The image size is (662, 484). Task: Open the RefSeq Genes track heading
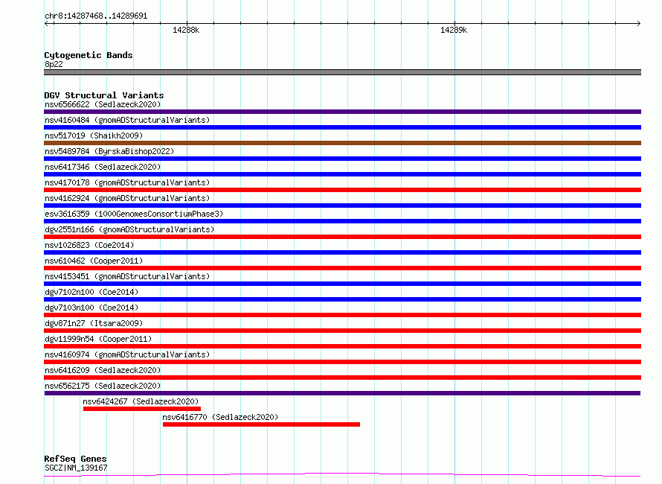pos(75,459)
